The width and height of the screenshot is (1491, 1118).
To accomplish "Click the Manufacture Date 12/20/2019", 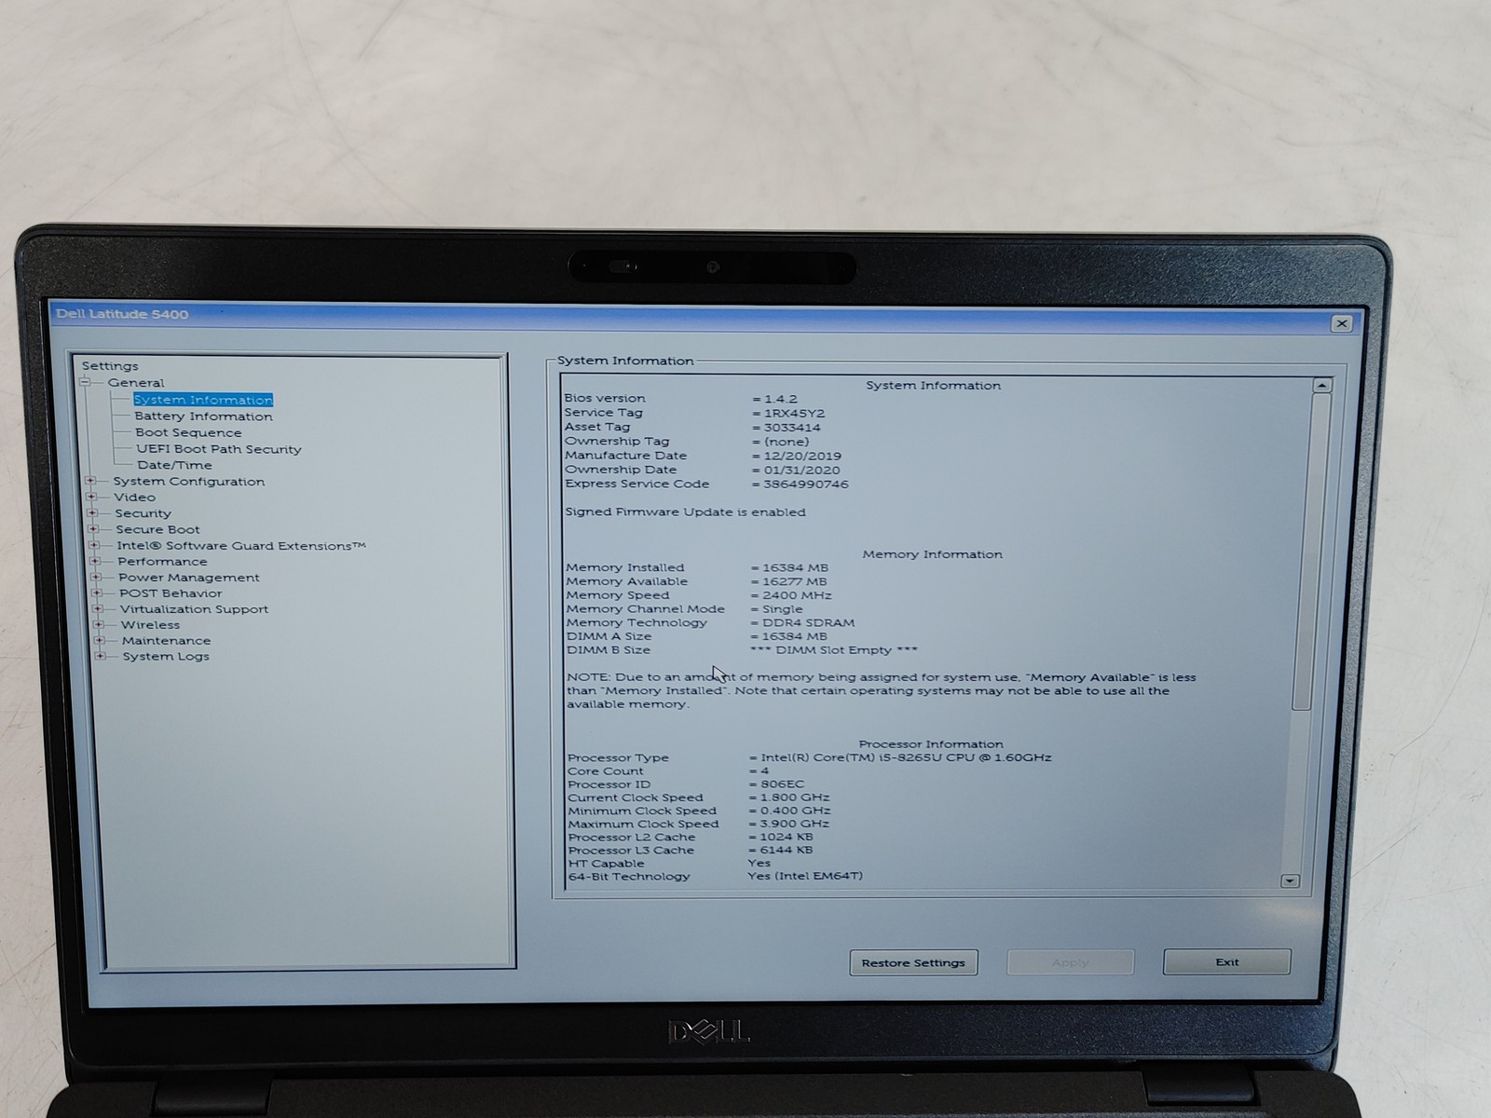I will (802, 457).
